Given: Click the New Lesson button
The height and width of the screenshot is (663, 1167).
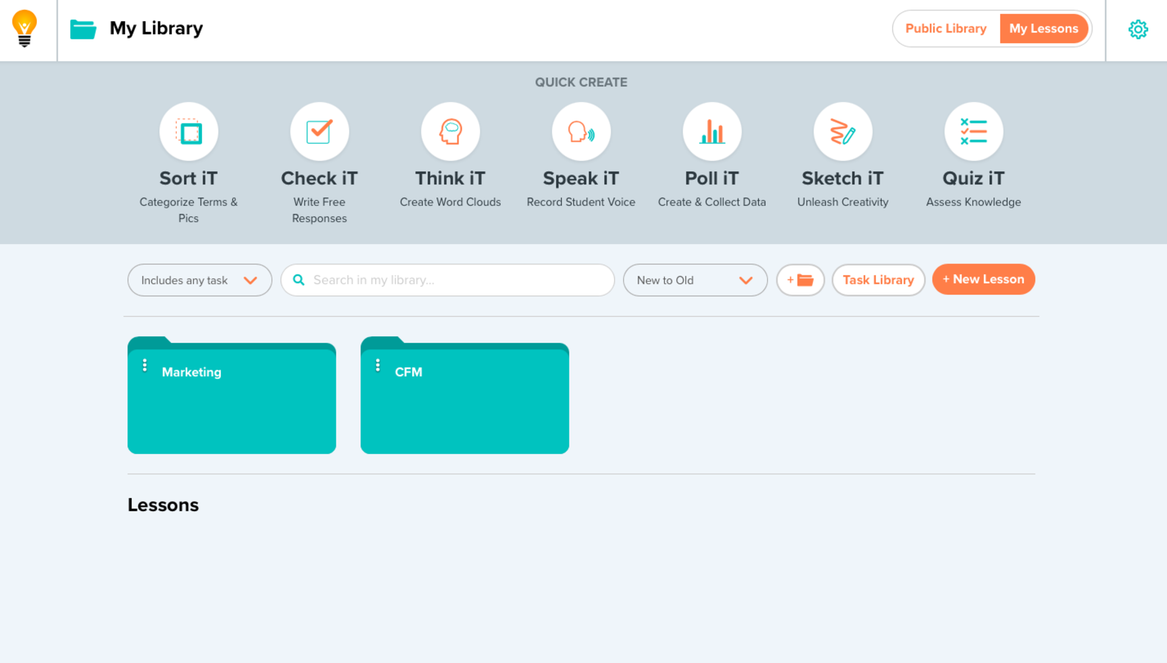Looking at the screenshot, I should (983, 279).
